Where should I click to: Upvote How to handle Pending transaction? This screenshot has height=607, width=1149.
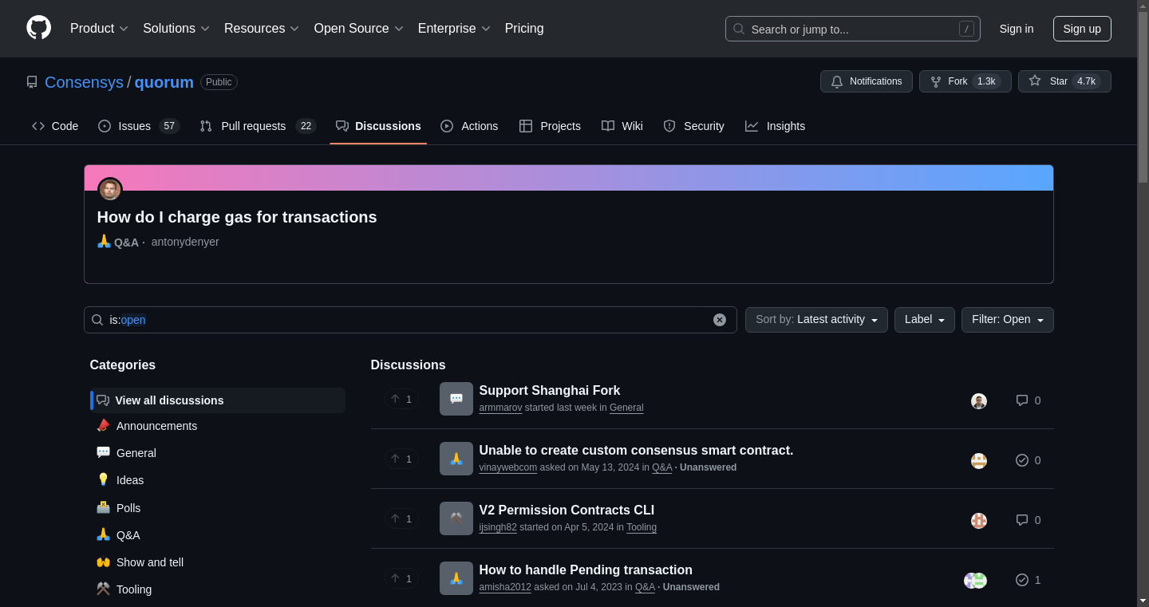click(401, 578)
